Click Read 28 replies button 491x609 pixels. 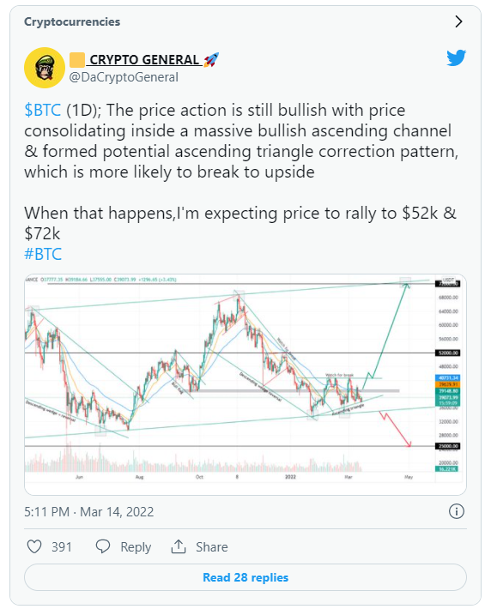click(245, 577)
